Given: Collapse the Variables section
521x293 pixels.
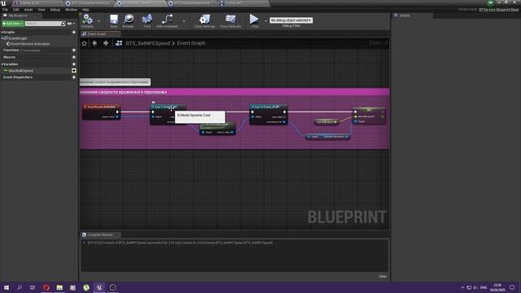Looking at the screenshot, I should (2, 64).
